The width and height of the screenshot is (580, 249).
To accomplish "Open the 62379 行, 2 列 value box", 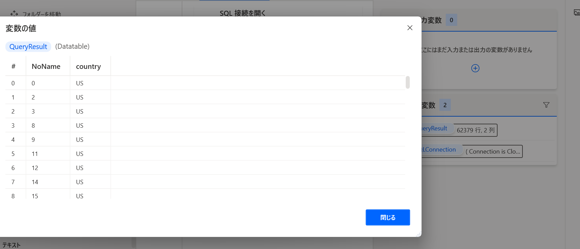I will [475, 130].
